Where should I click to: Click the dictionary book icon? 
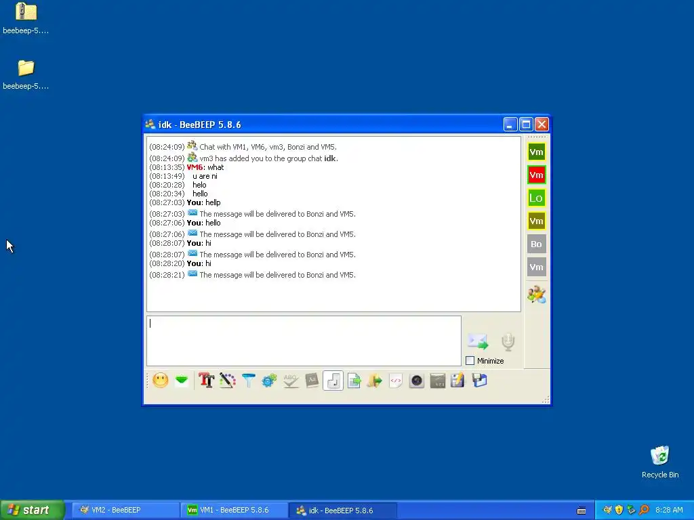(312, 381)
